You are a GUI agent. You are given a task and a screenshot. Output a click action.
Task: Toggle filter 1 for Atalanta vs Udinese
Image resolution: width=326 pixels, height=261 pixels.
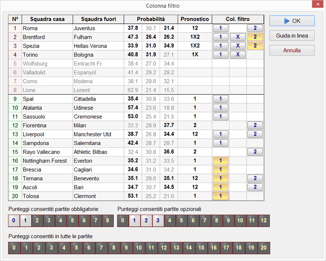click(220, 108)
